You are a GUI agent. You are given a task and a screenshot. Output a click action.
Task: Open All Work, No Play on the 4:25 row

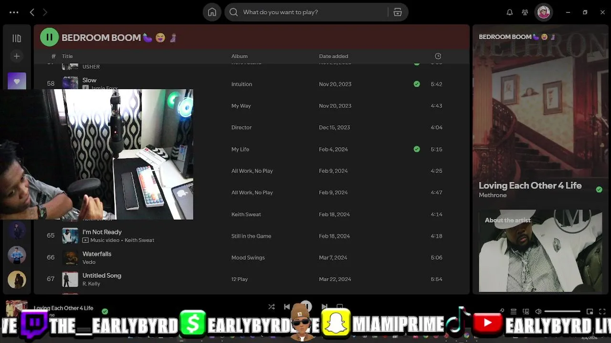pos(252,171)
